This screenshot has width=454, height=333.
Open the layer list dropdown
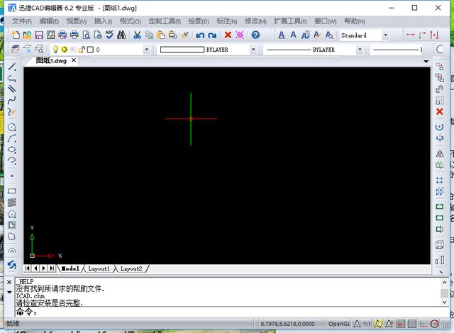(146, 50)
